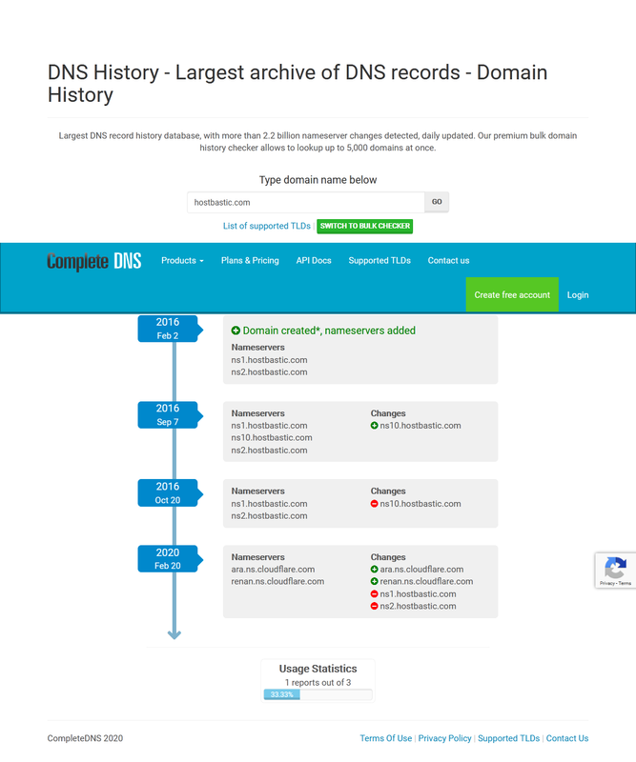636x762 pixels.
Task: Open Terms Of Use footer link
Action: coord(386,738)
